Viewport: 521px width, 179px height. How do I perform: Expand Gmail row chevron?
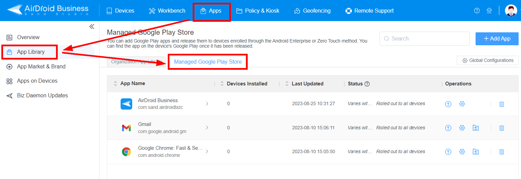[207, 128]
